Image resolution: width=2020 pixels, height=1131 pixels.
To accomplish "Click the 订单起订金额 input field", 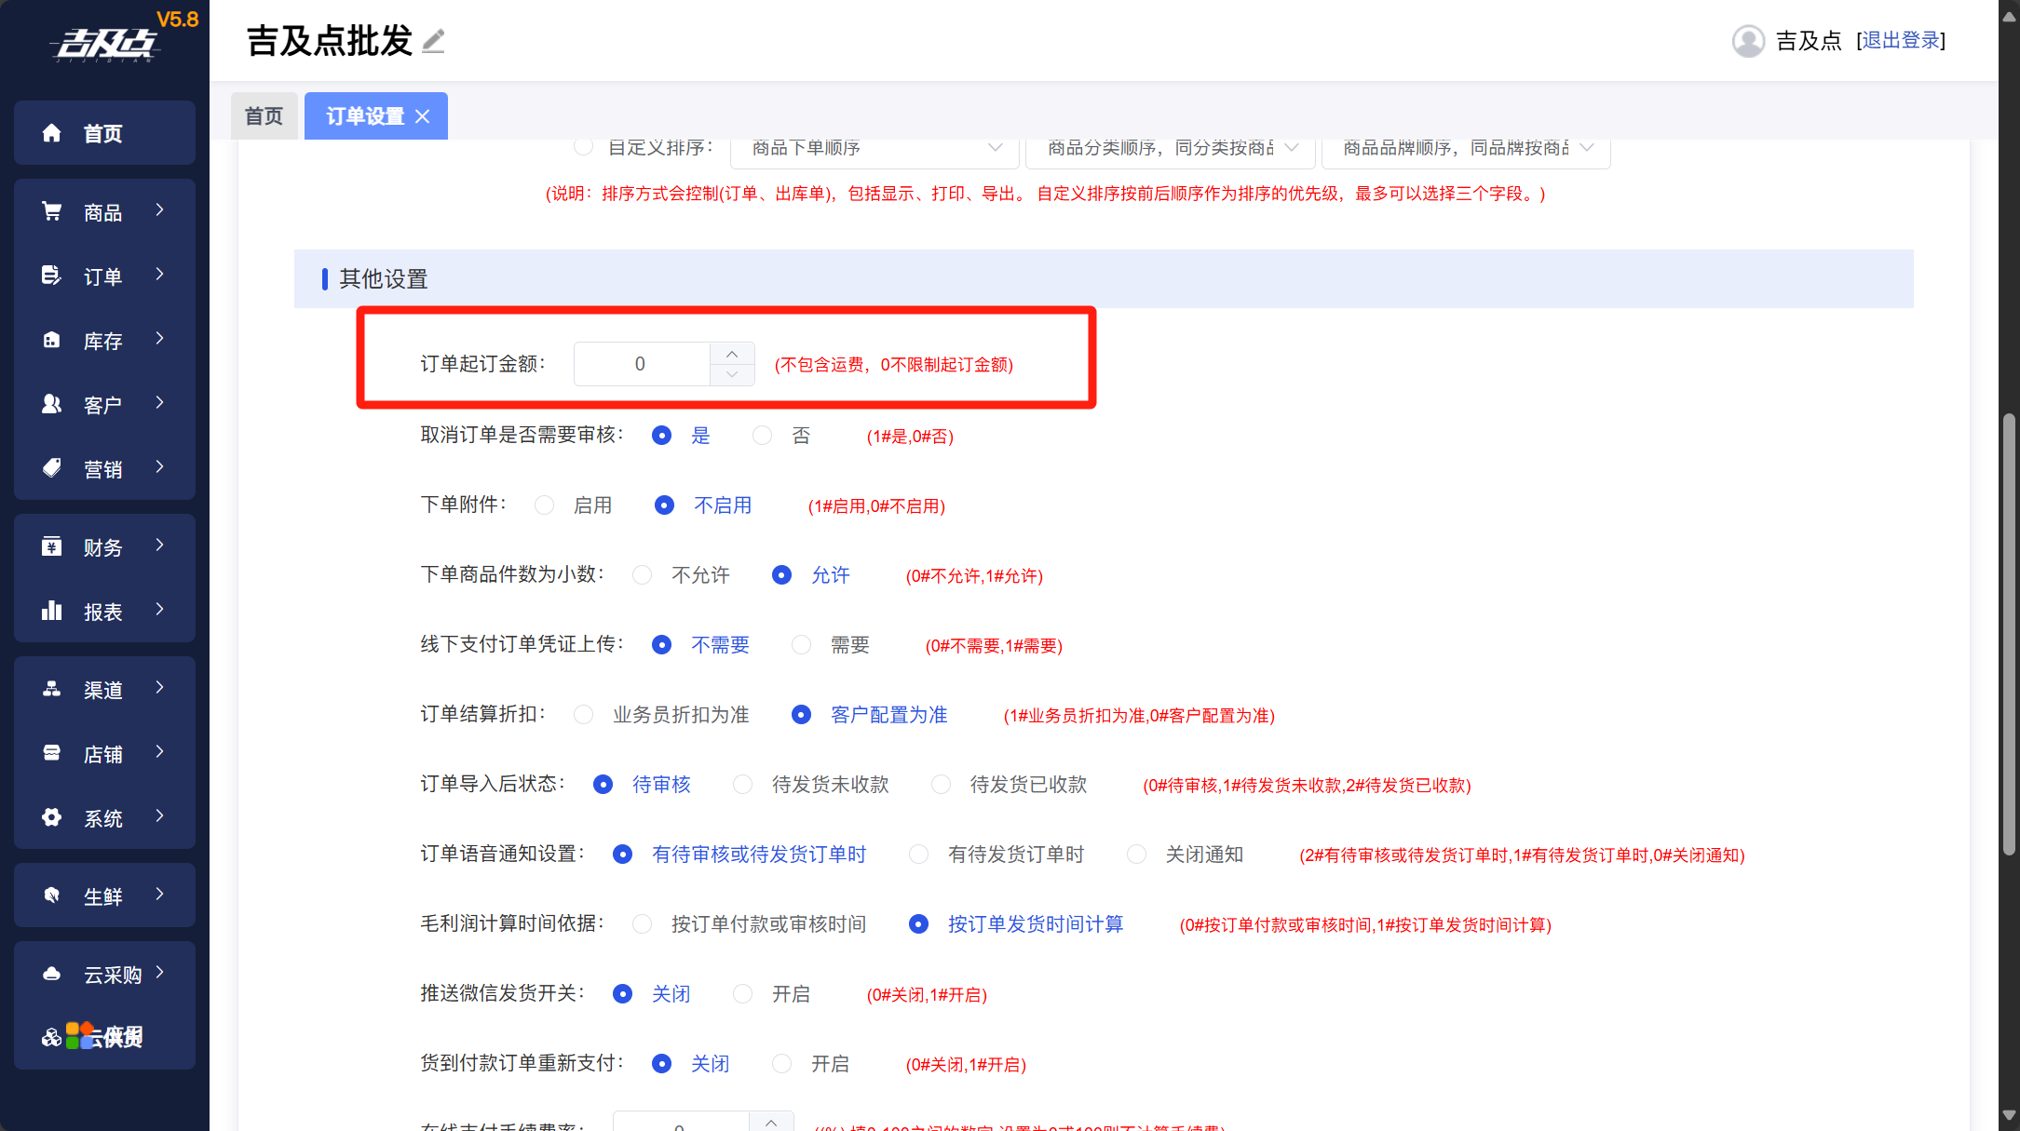I will click(x=641, y=364).
